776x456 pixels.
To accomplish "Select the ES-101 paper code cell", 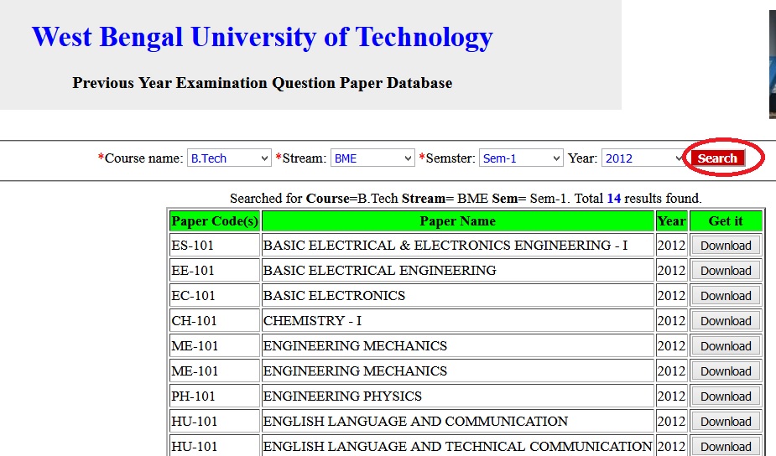I will pos(214,246).
